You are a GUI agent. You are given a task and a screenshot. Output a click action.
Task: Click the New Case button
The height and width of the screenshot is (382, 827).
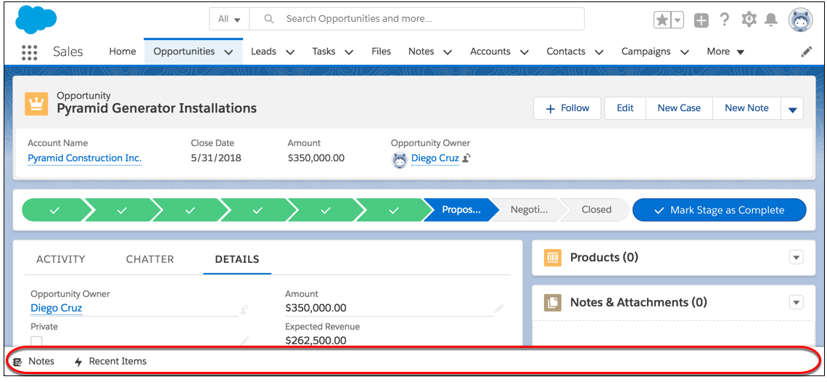(679, 108)
